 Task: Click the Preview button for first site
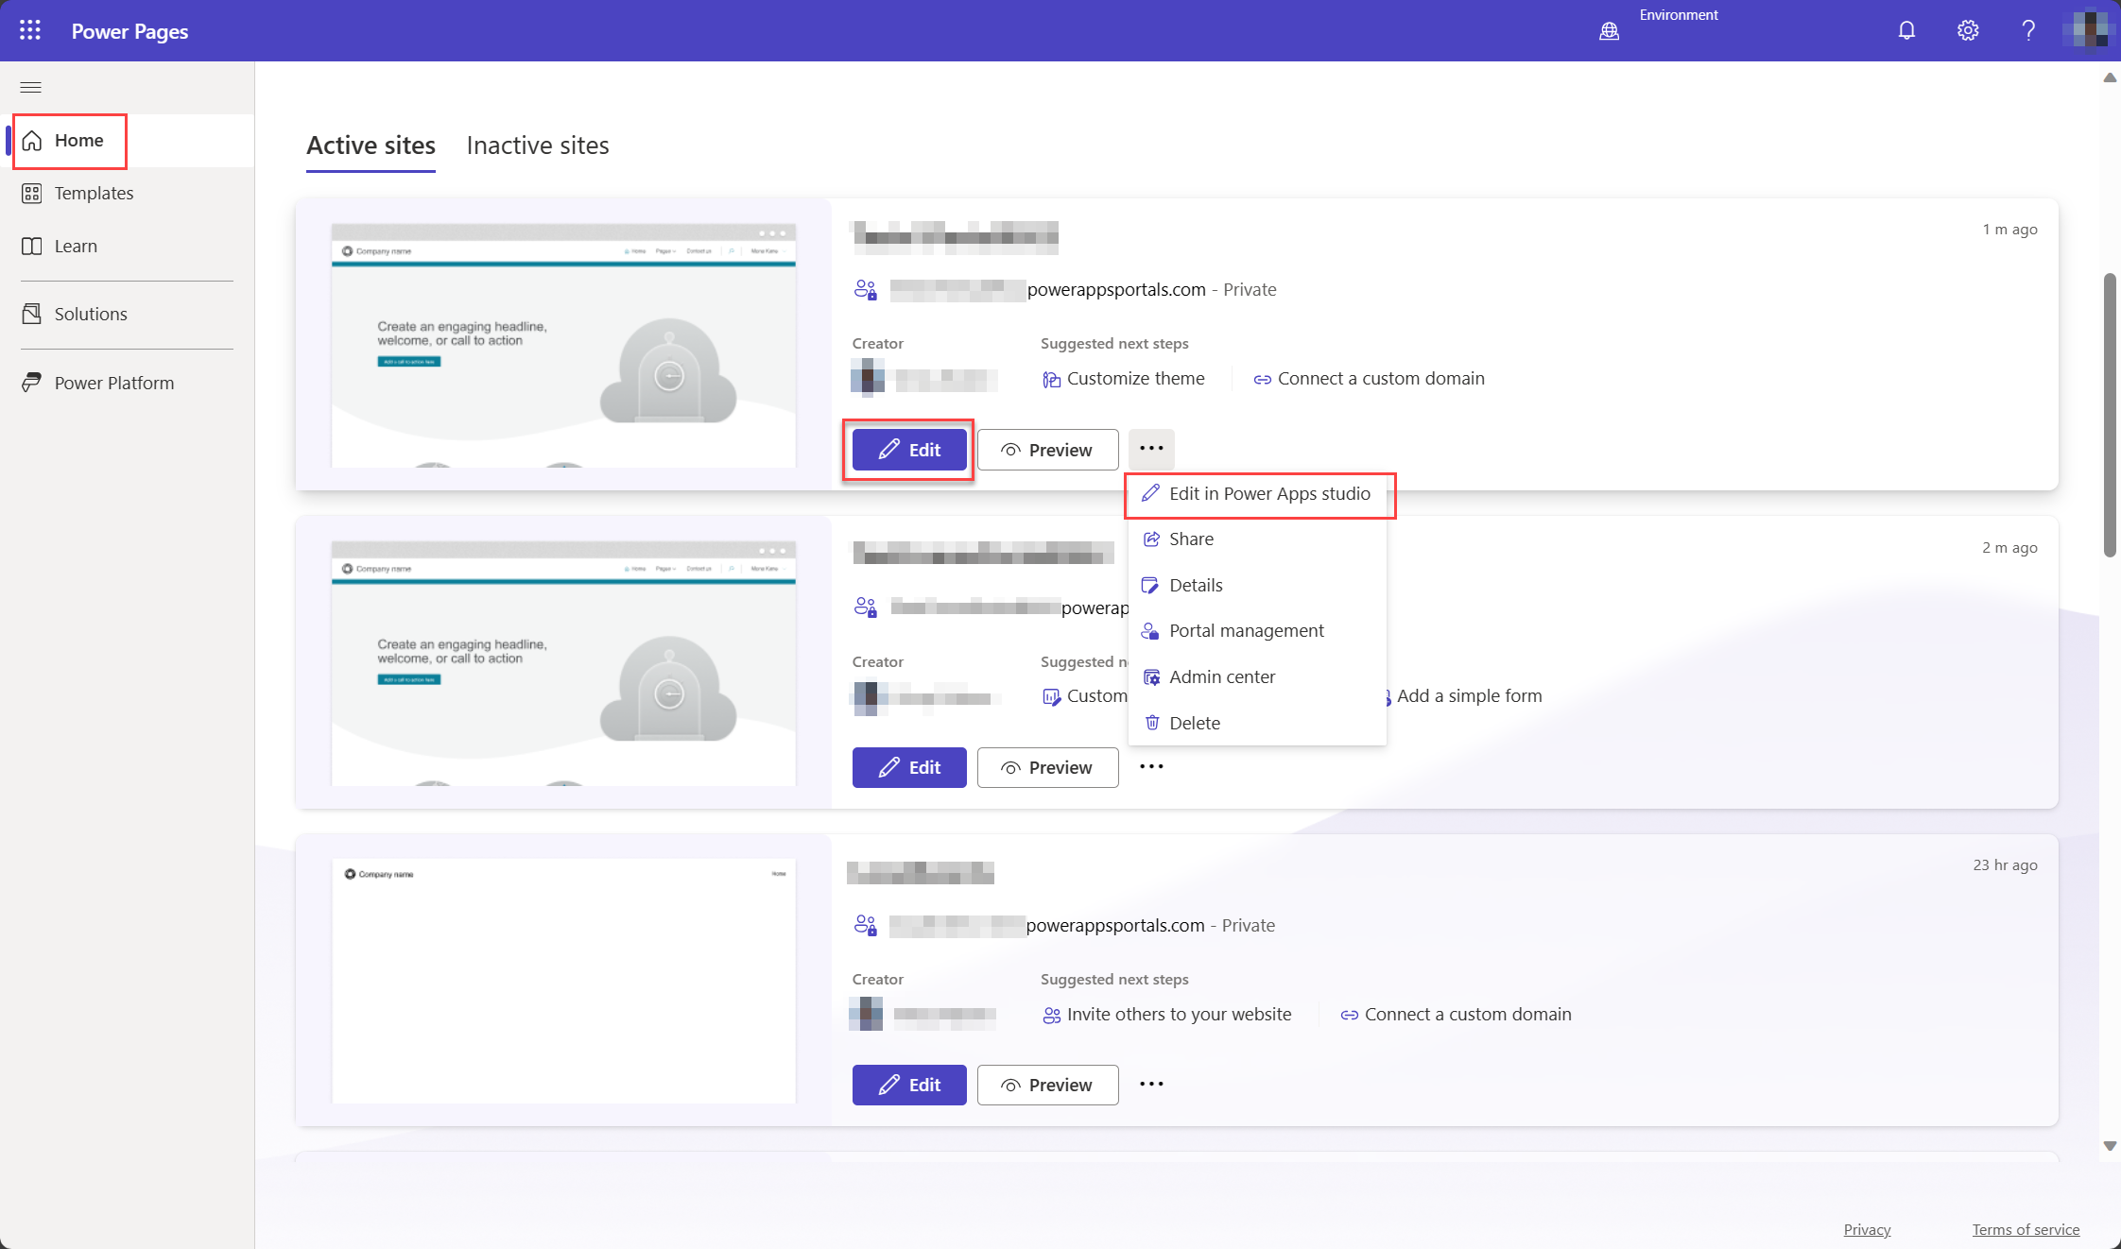tap(1048, 449)
